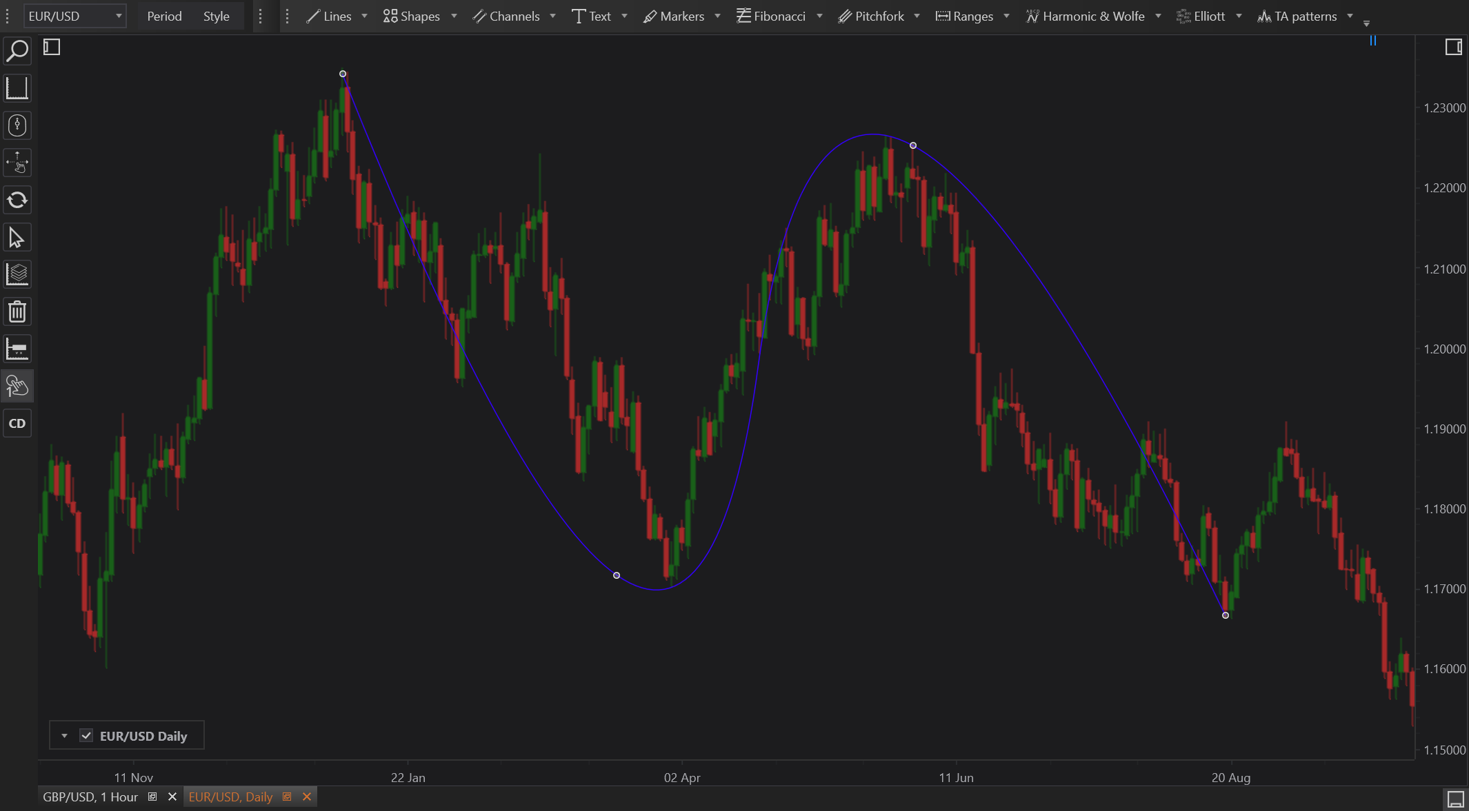Select the arrow pointer tool
The height and width of the screenshot is (811, 1469).
click(x=17, y=238)
